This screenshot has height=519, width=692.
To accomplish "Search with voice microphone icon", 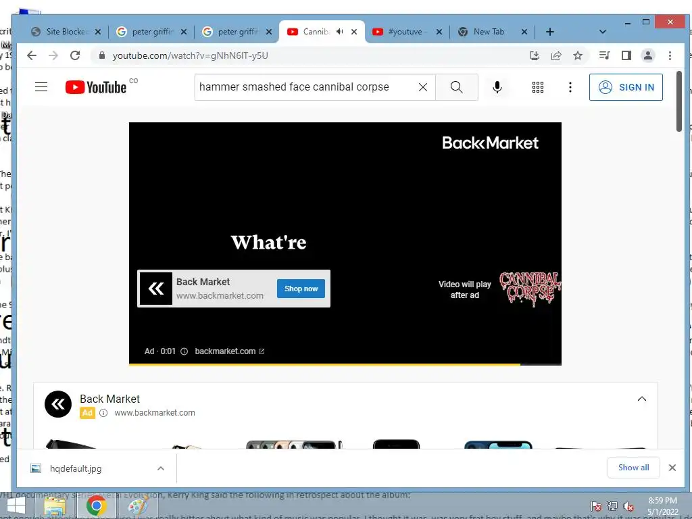I will click(497, 87).
